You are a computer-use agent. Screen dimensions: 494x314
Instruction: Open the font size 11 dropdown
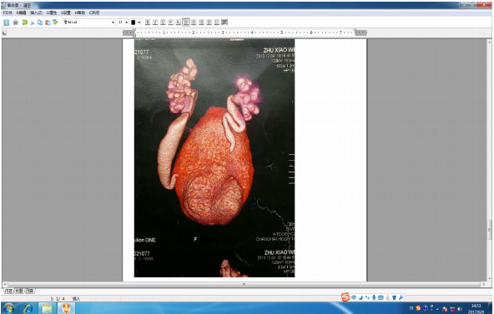click(126, 22)
